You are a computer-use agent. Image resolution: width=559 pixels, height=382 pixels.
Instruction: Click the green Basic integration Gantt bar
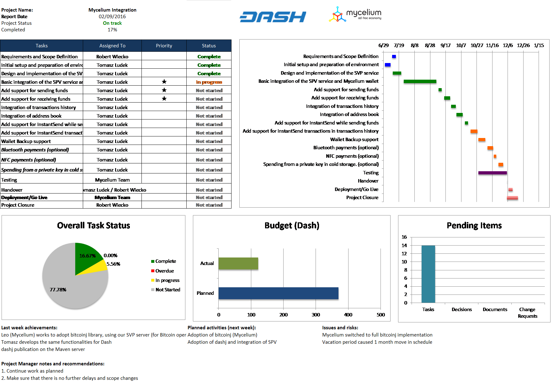[420, 81]
